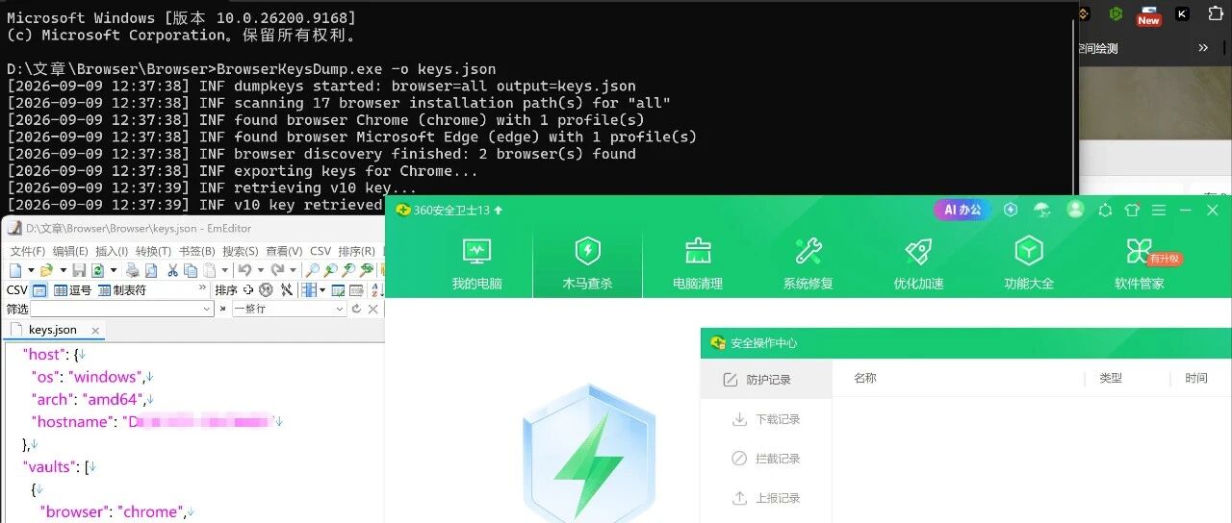Click the skin (shirt) icon in 360 title bar
The height and width of the screenshot is (523, 1232).
[1132, 210]
